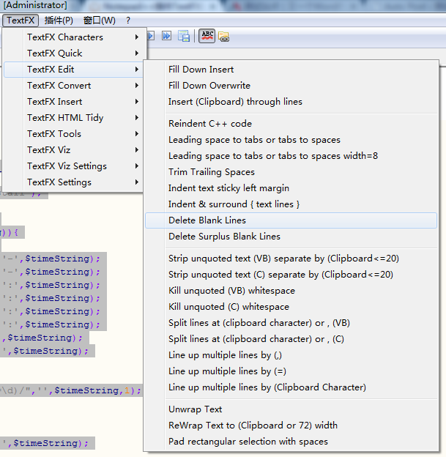This screenshot has width=446, height=457.
Task: Select ReWrap Text to (Clipboard or 72) width
Action: click(x=291, y=426)
